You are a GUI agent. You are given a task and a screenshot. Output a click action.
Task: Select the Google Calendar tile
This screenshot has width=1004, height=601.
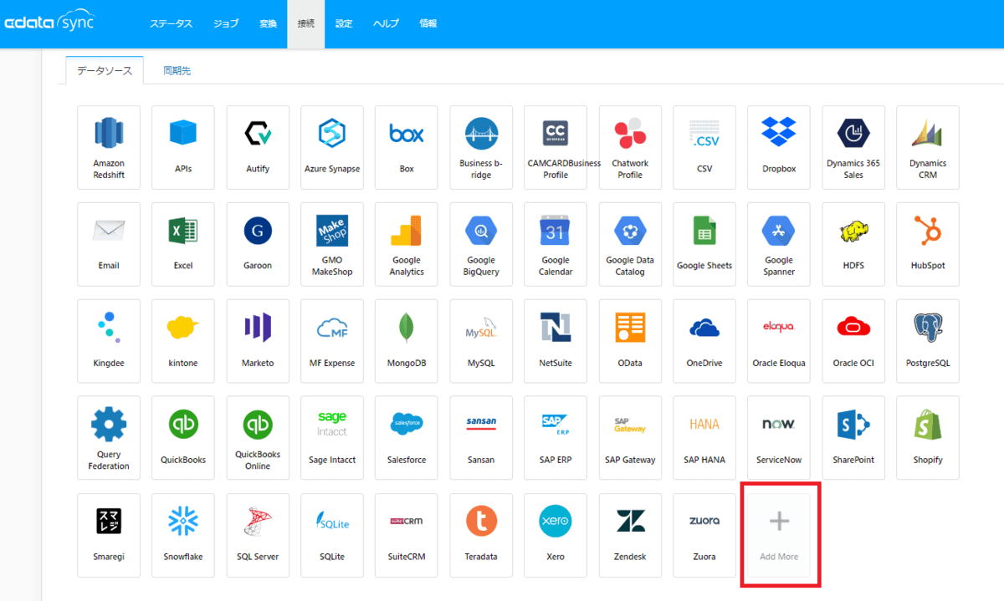click(x=556, y=244)
